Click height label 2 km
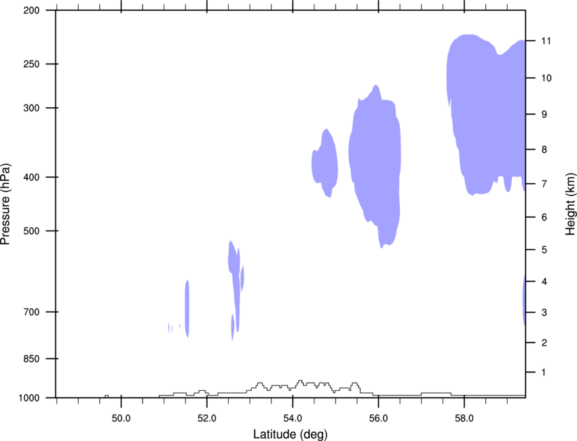577x441 pixels. tap(544, 343)
